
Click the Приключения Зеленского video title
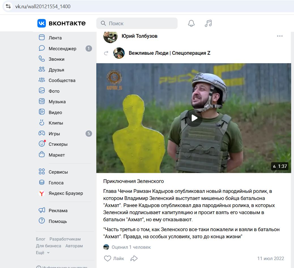click(133, 181)
